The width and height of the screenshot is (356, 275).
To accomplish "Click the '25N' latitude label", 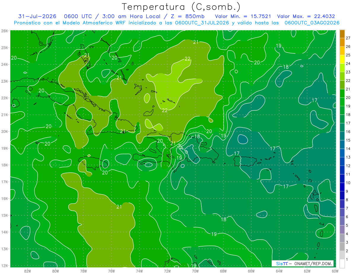I will pos(4,47).
